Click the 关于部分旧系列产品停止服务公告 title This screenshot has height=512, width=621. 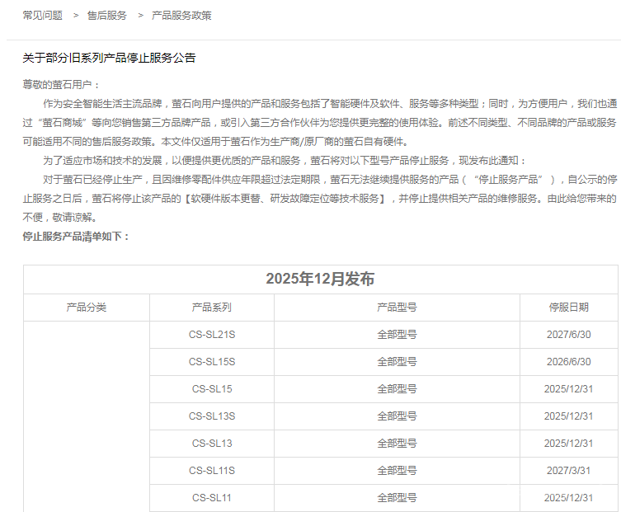click(109, 58)
